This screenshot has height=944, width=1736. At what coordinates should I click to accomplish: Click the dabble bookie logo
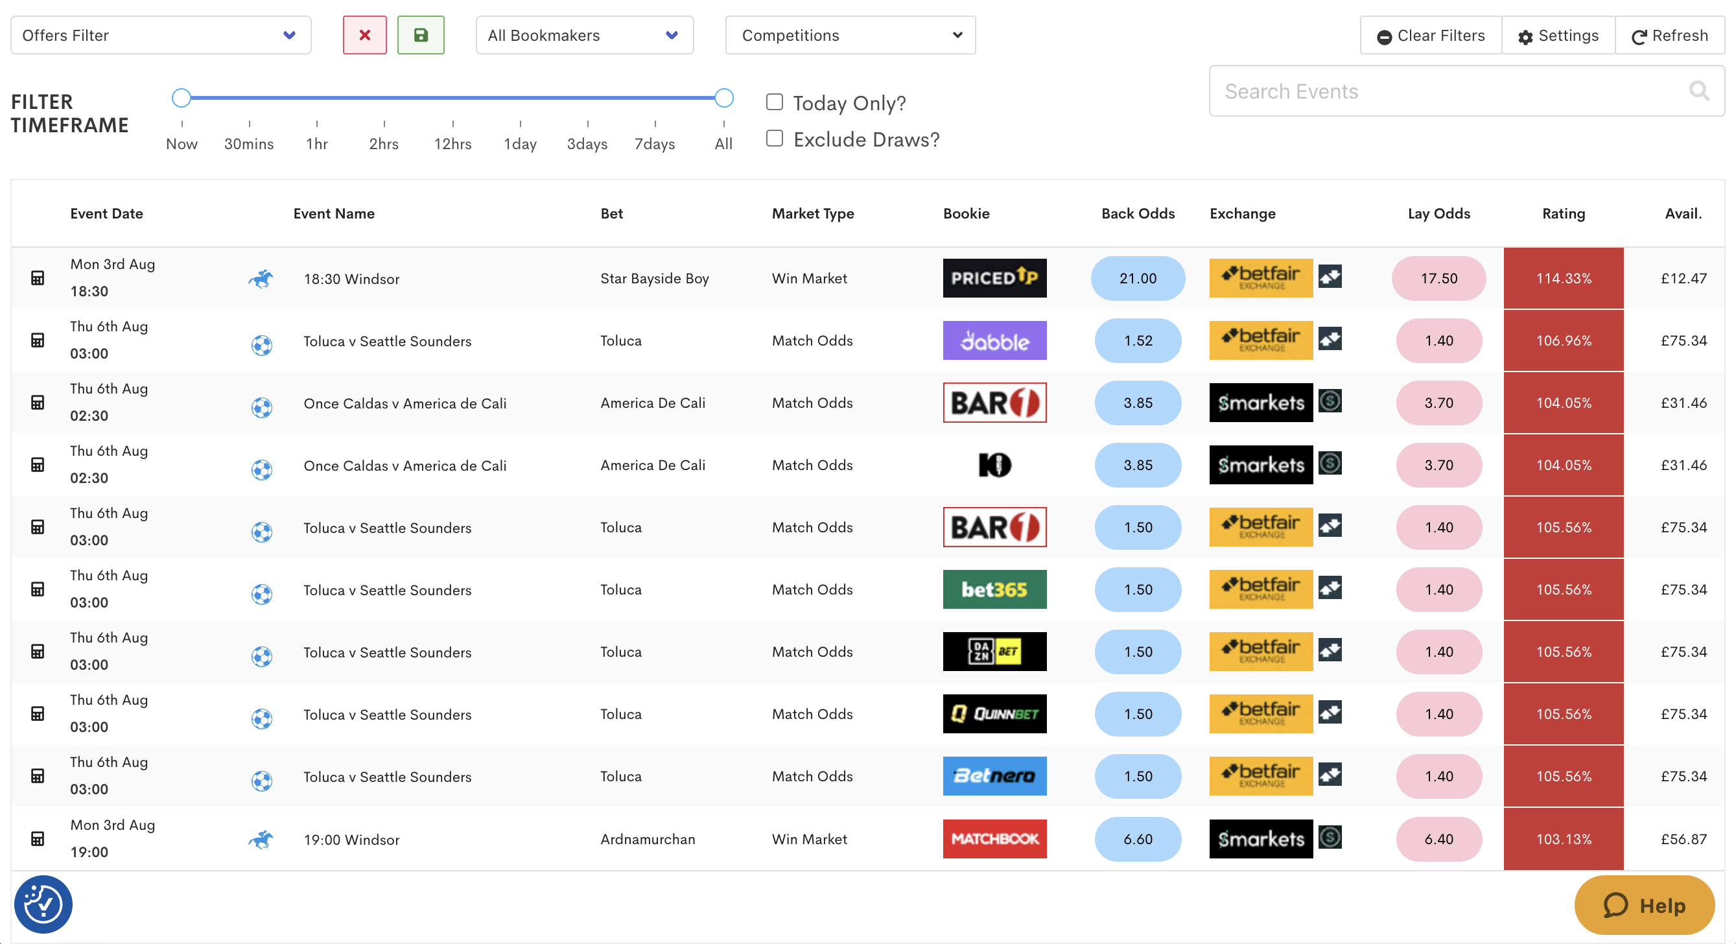[994, 340]
